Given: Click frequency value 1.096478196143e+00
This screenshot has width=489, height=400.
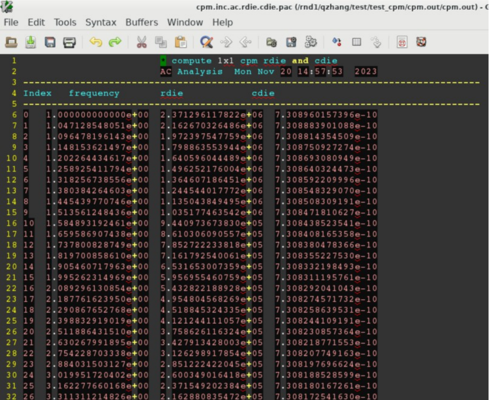Looking at the screenshot, I should (x=98, y=137).
